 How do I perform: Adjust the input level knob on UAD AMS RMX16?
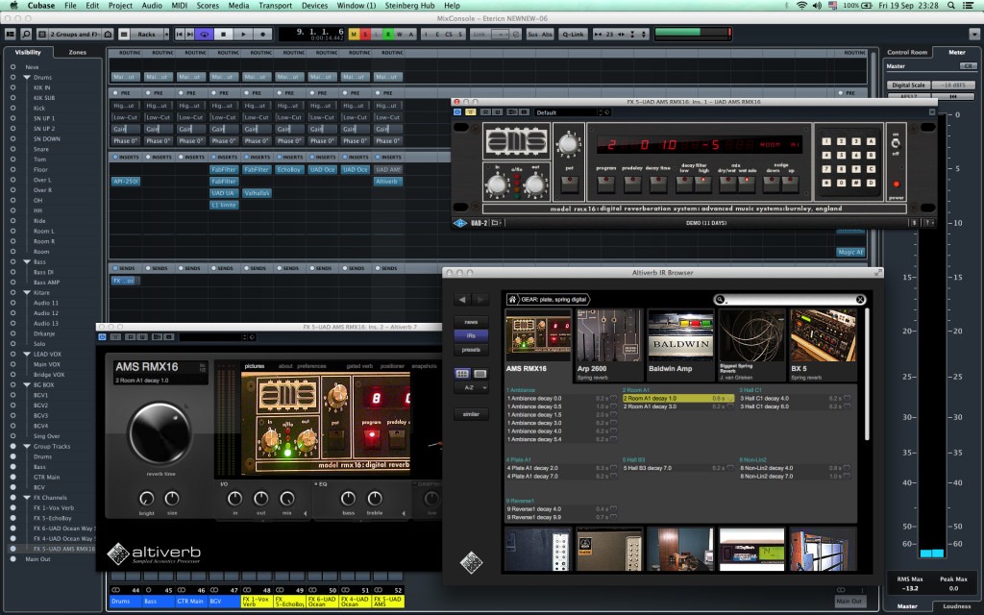tap(497, 184)
